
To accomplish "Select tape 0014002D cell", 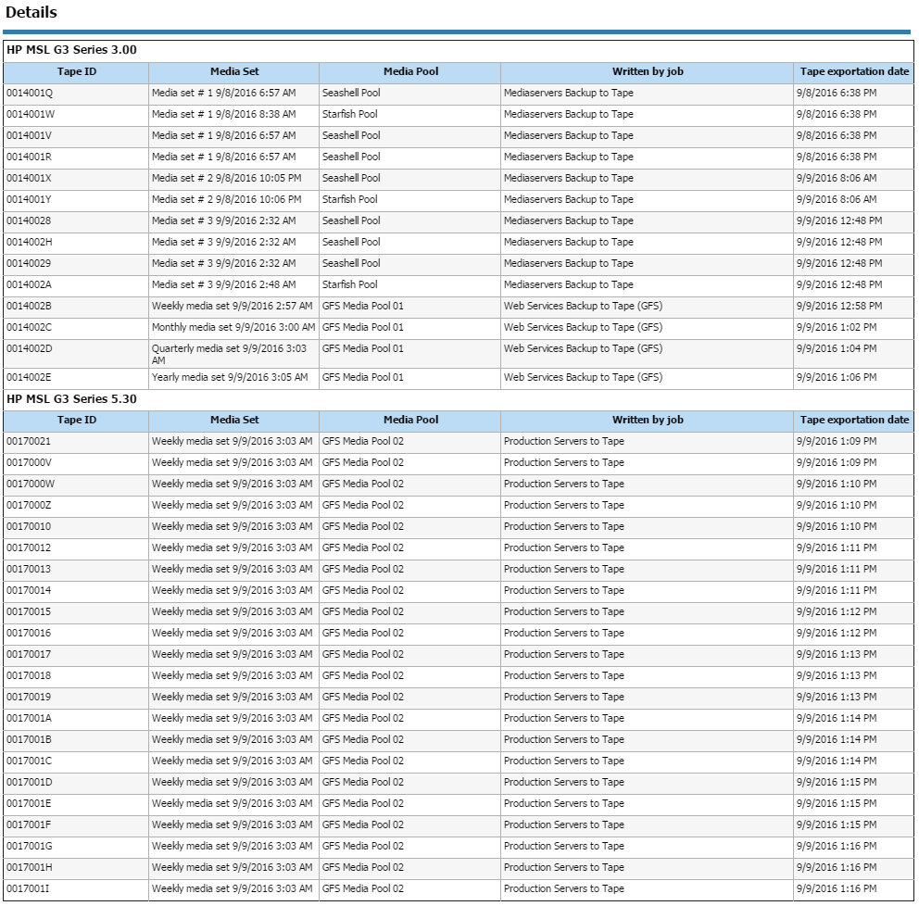I will coord(76,354).
